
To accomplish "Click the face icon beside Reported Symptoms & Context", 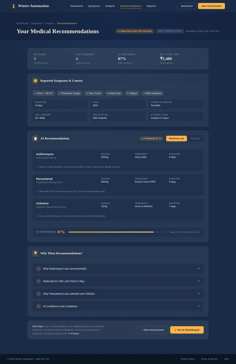I will click(35, 81).
